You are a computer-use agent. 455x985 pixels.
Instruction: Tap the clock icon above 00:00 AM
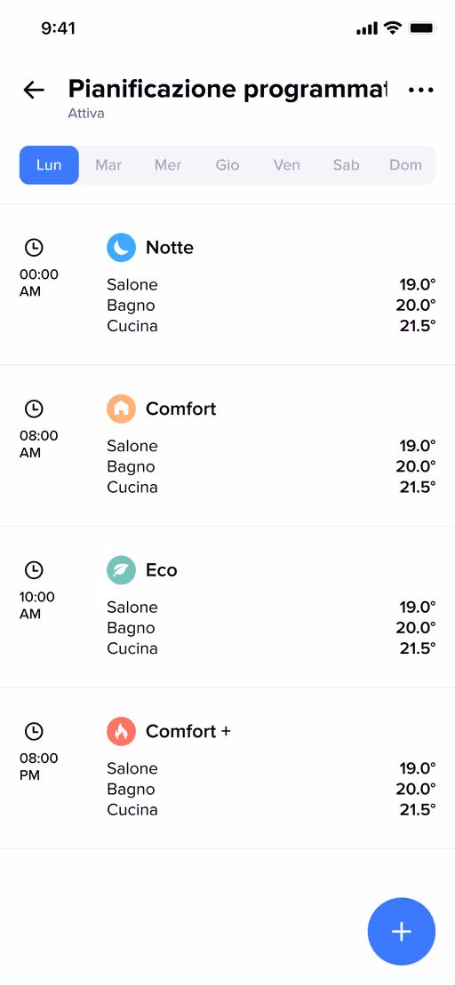click(34, 248)
